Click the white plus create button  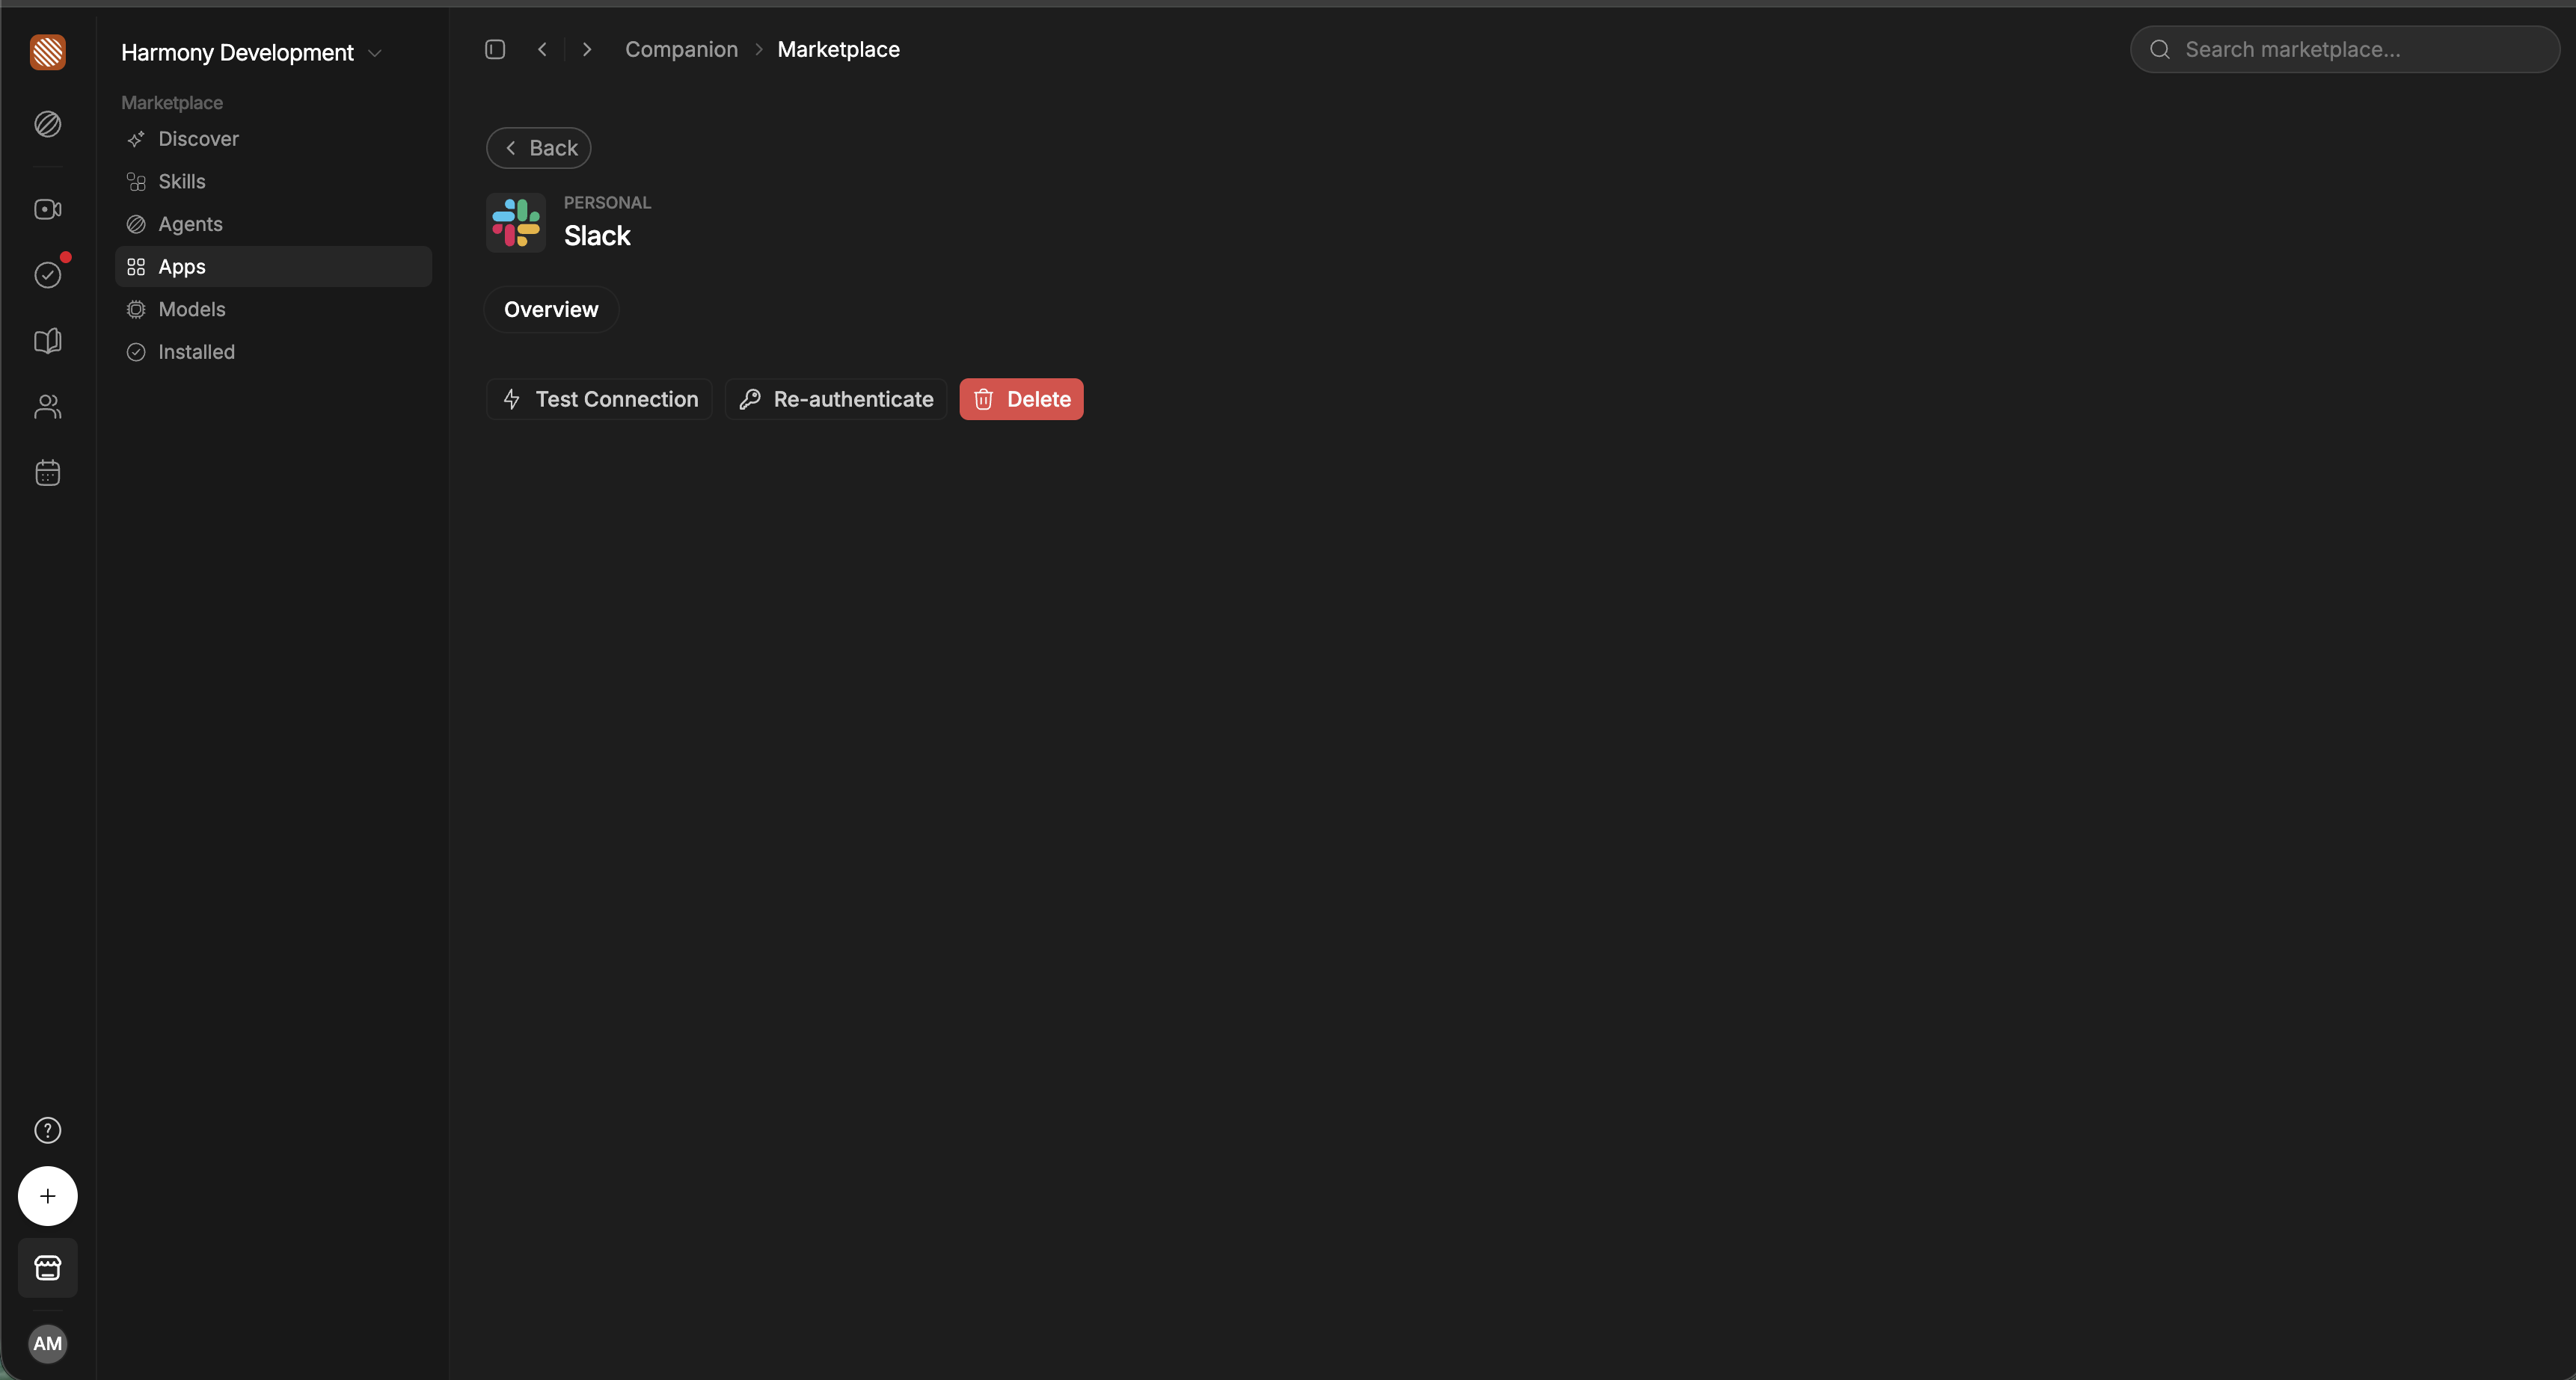[48, 1196]
